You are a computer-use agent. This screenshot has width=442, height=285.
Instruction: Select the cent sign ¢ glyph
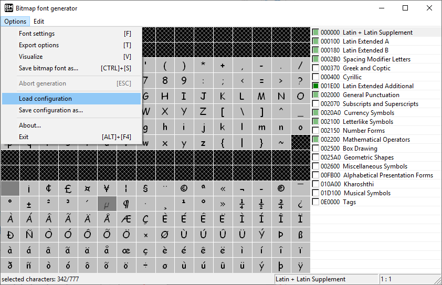(48, 188)
